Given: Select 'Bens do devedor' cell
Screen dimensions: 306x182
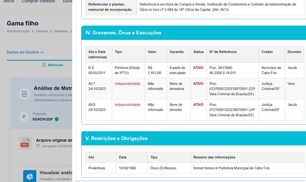Looking at the screenshot, I should click(x=178, y=110).
